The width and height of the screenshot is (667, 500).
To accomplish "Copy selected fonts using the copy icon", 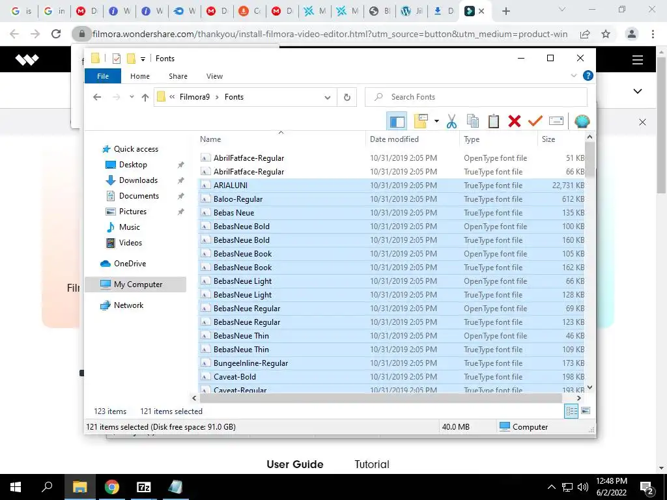I will coord(473,122).
